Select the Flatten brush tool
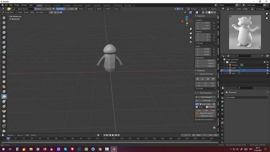 (x=4, y=67)
